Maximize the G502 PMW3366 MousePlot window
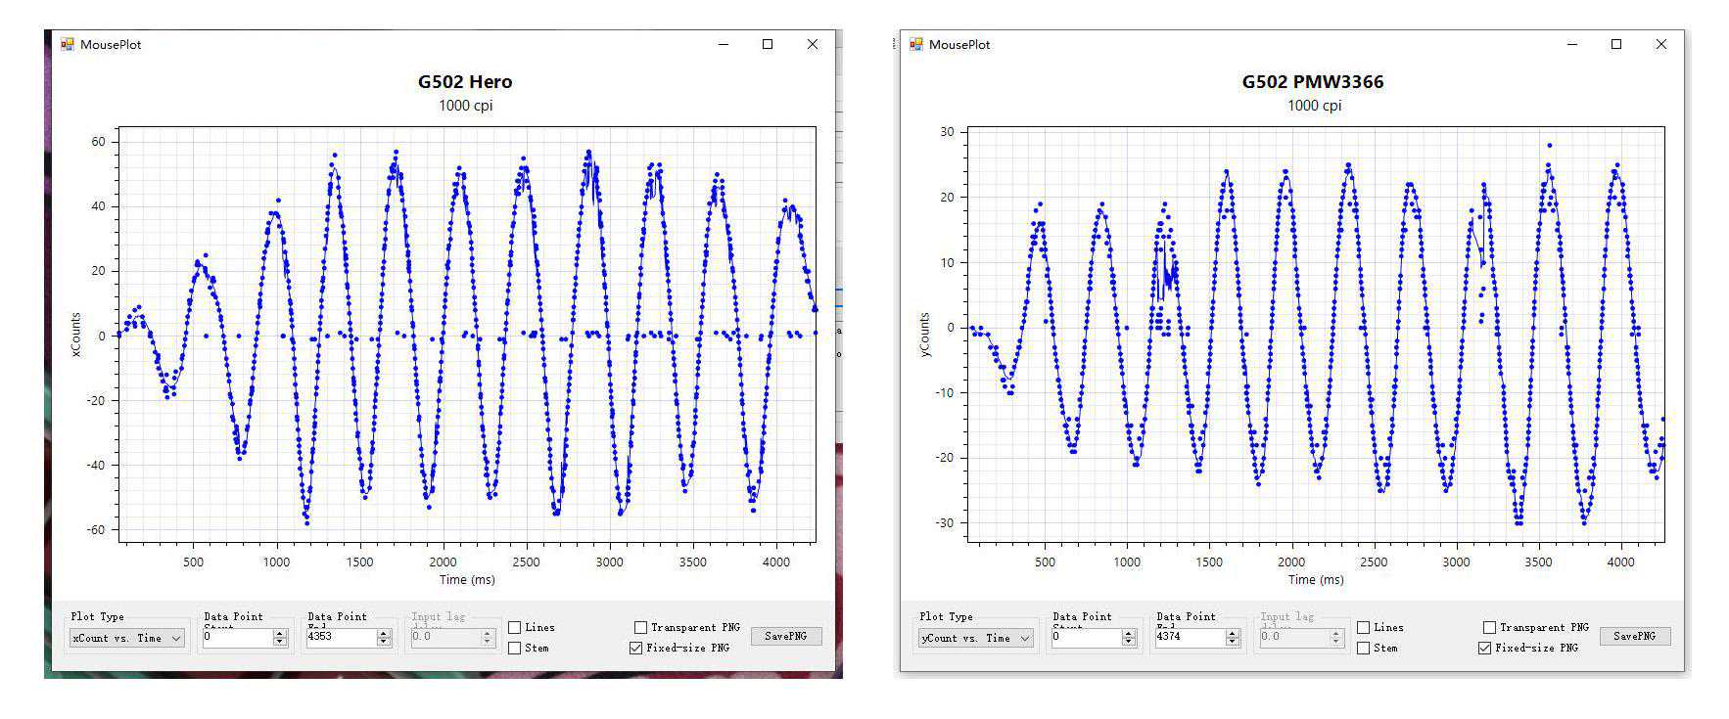Screen dimensions: 1729x719 coord(1616,45)
